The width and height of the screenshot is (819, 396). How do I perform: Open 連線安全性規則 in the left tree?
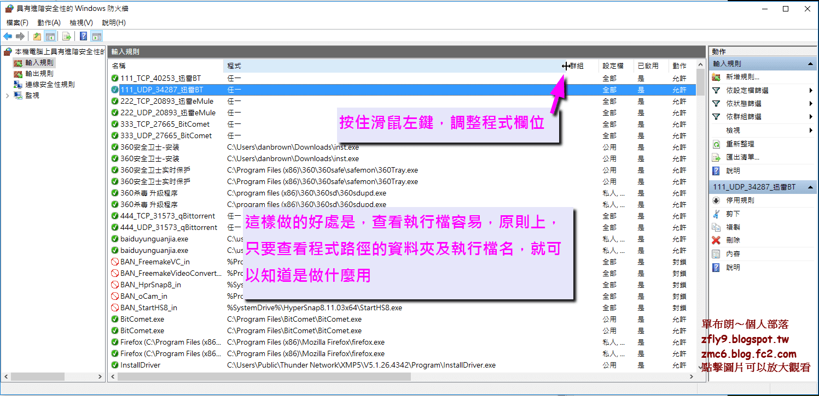click(x=50, y=85)
